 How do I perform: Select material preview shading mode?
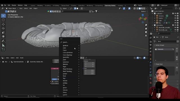142,8
